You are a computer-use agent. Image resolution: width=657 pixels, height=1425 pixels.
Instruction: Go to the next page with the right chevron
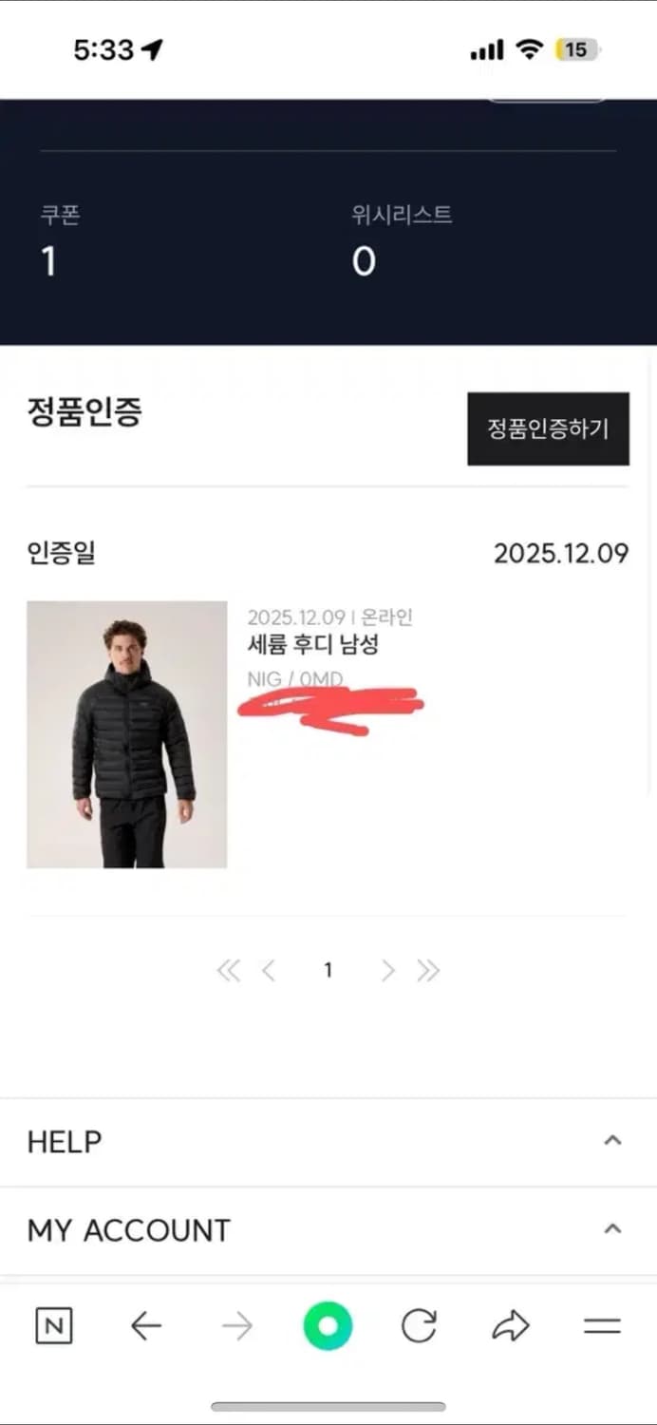pos(387,970)
